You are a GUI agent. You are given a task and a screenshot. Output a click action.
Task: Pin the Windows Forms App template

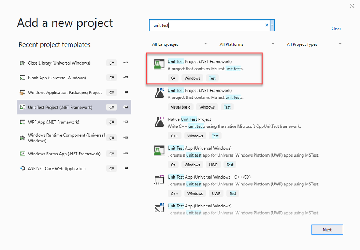pos(126,153)
